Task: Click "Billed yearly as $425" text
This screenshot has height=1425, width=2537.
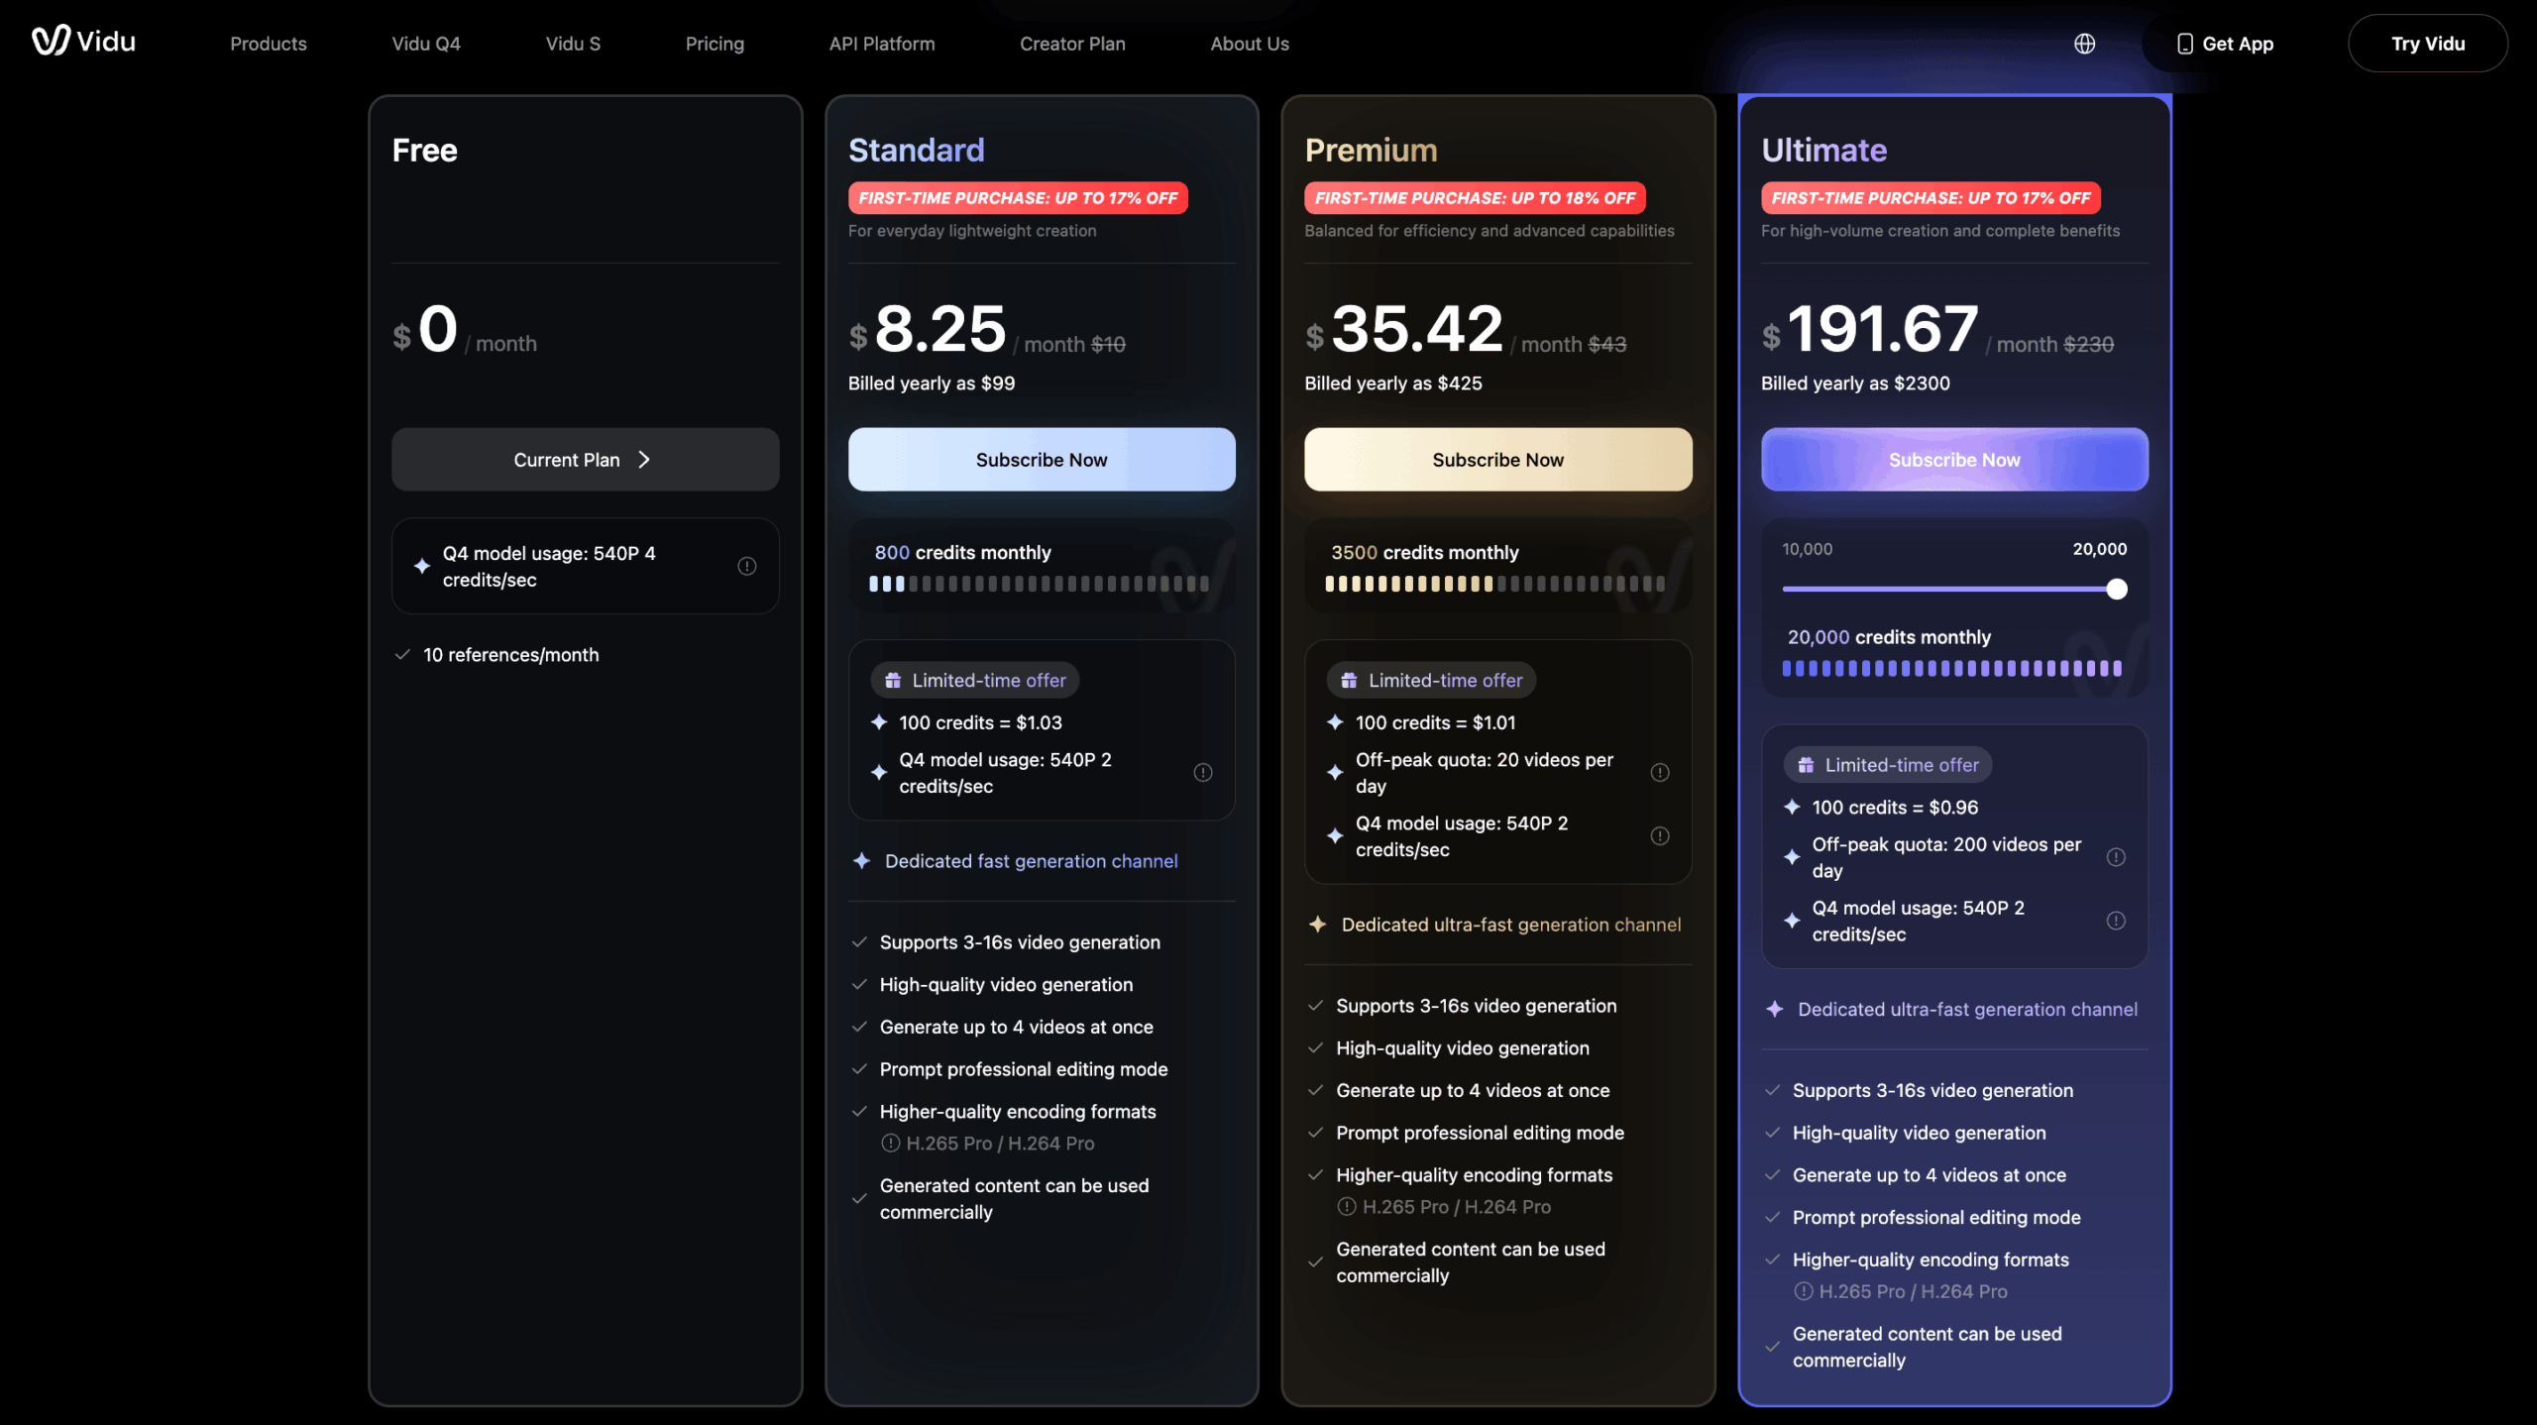Action: (1393, 384)
